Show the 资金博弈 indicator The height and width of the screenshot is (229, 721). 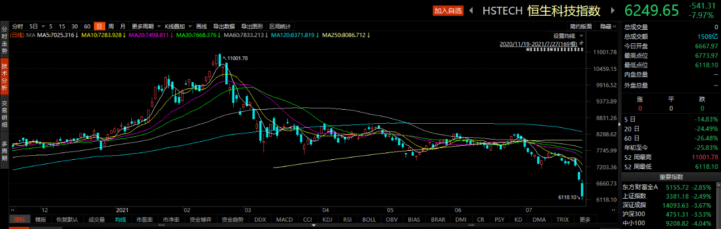[x=200, y=219]
